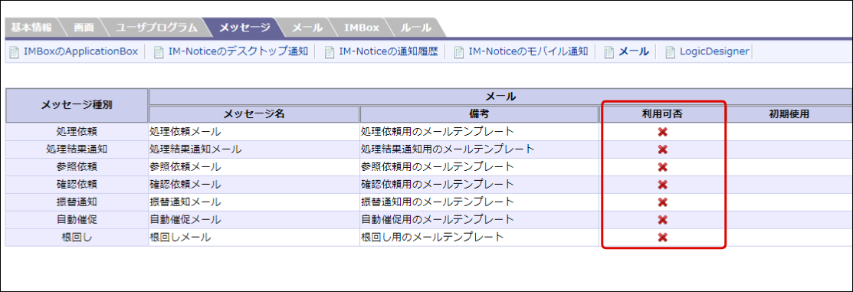Image resolution: width=853 pixels, height=292 pixels.
Task: Open IM-Noticeのモバイル通知 link
Action: pos(528,51)
